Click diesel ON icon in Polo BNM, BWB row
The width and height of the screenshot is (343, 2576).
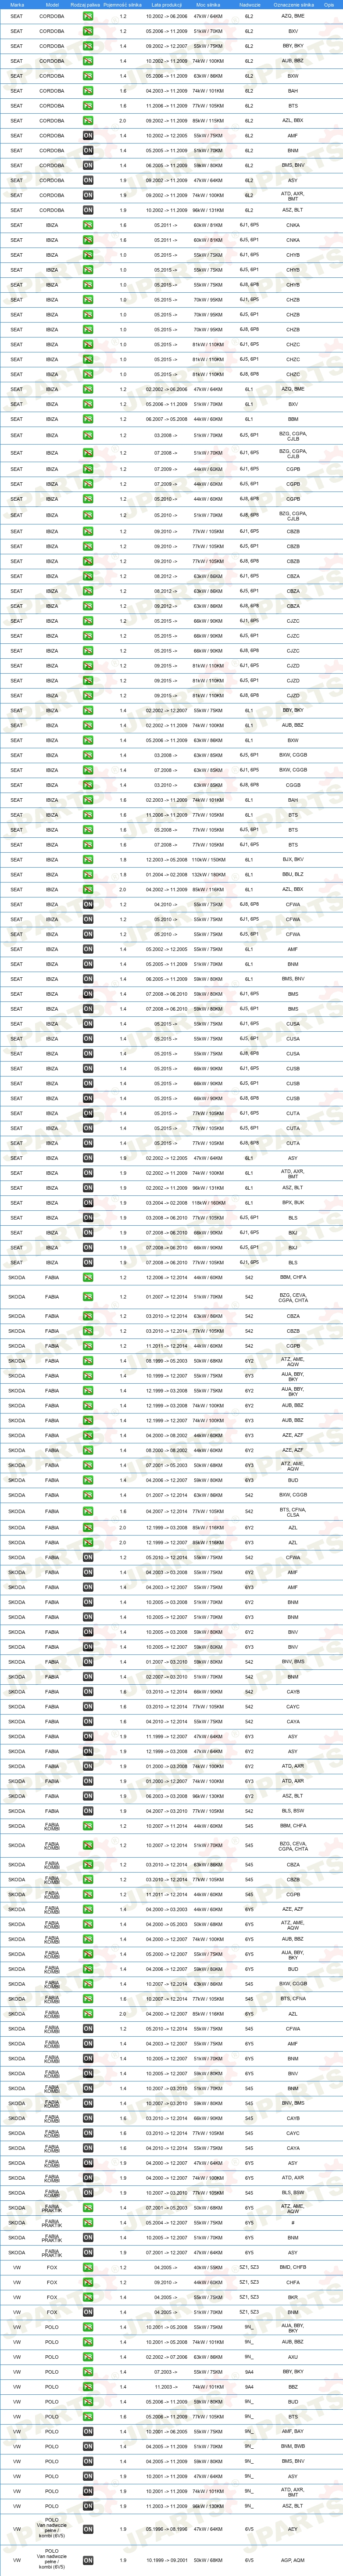[x=88, y=2447]
